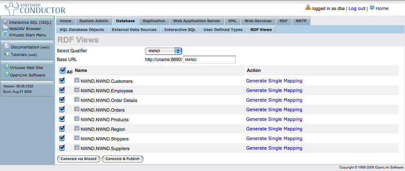Open the Web Application Server tab
The image size is (405, 171).
tap(197, 20)
